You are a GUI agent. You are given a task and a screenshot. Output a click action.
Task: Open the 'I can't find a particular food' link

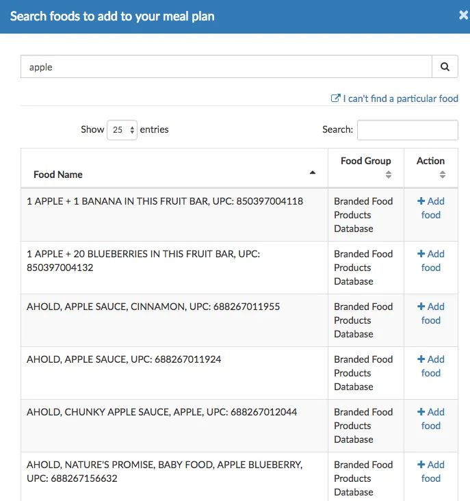click(400, 99)
